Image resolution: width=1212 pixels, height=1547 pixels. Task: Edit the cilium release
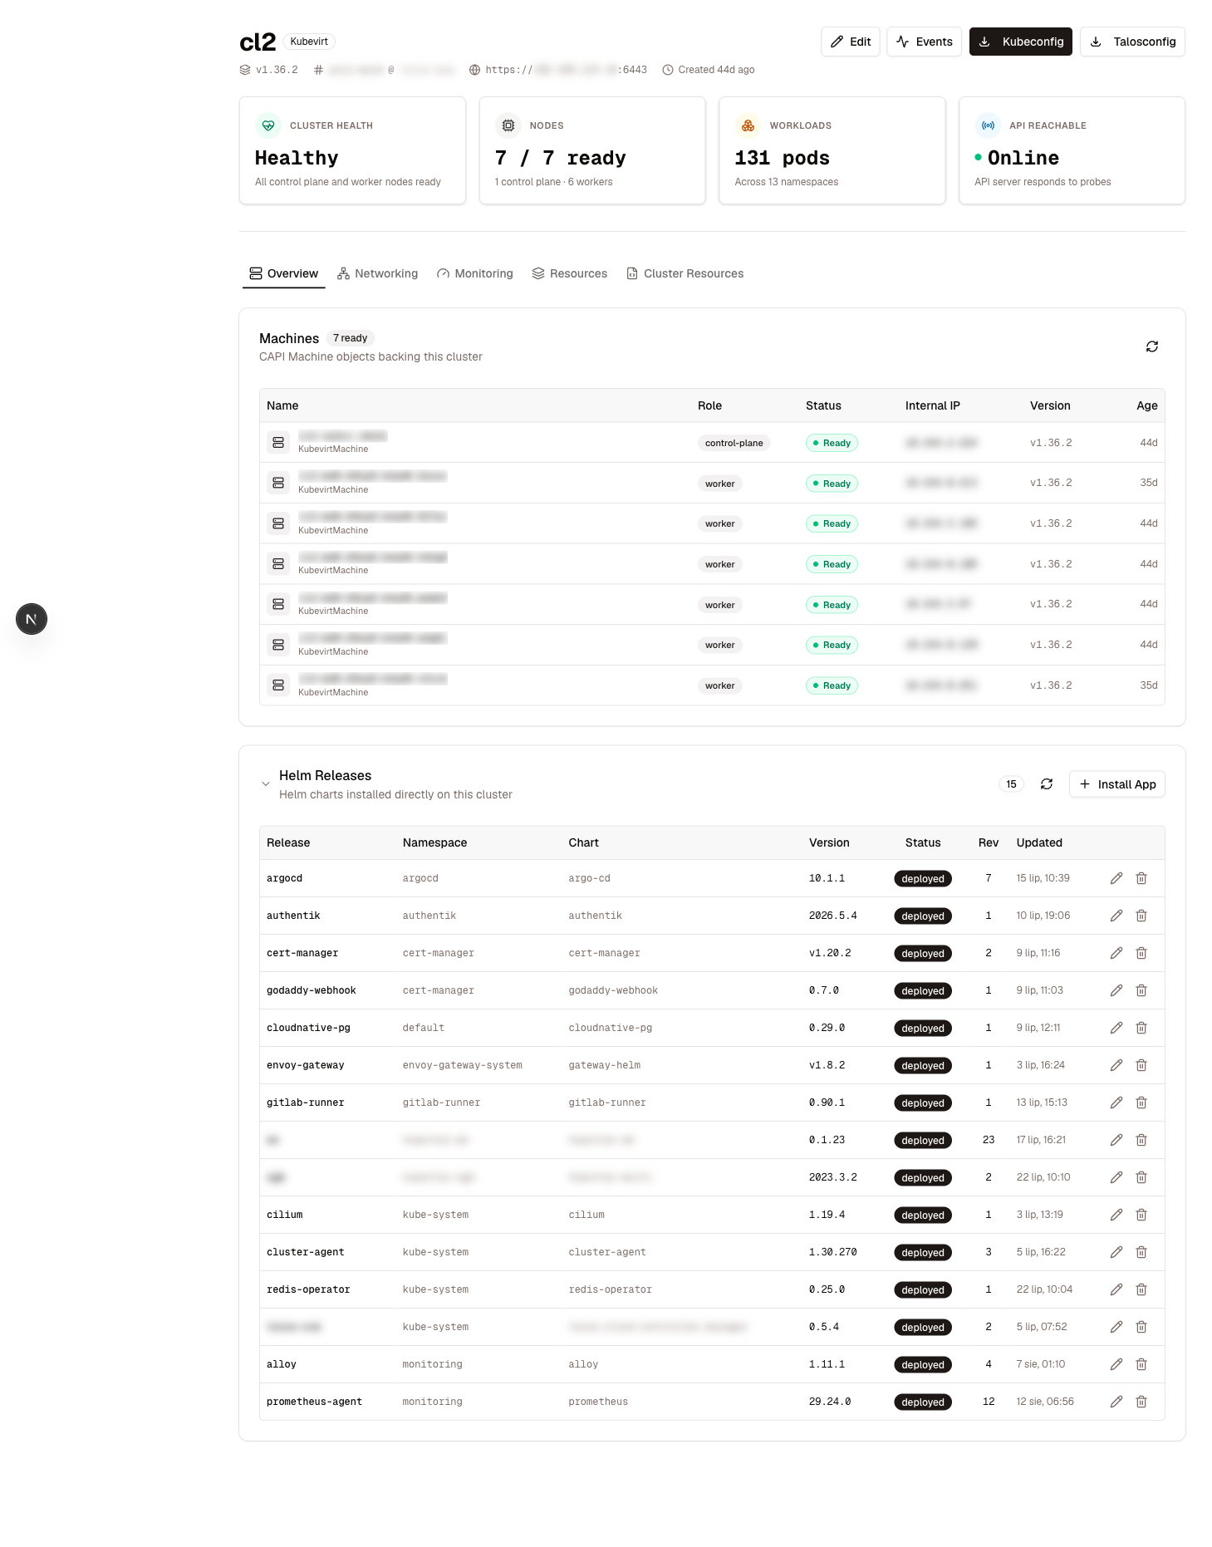tap(1116, 1215)
